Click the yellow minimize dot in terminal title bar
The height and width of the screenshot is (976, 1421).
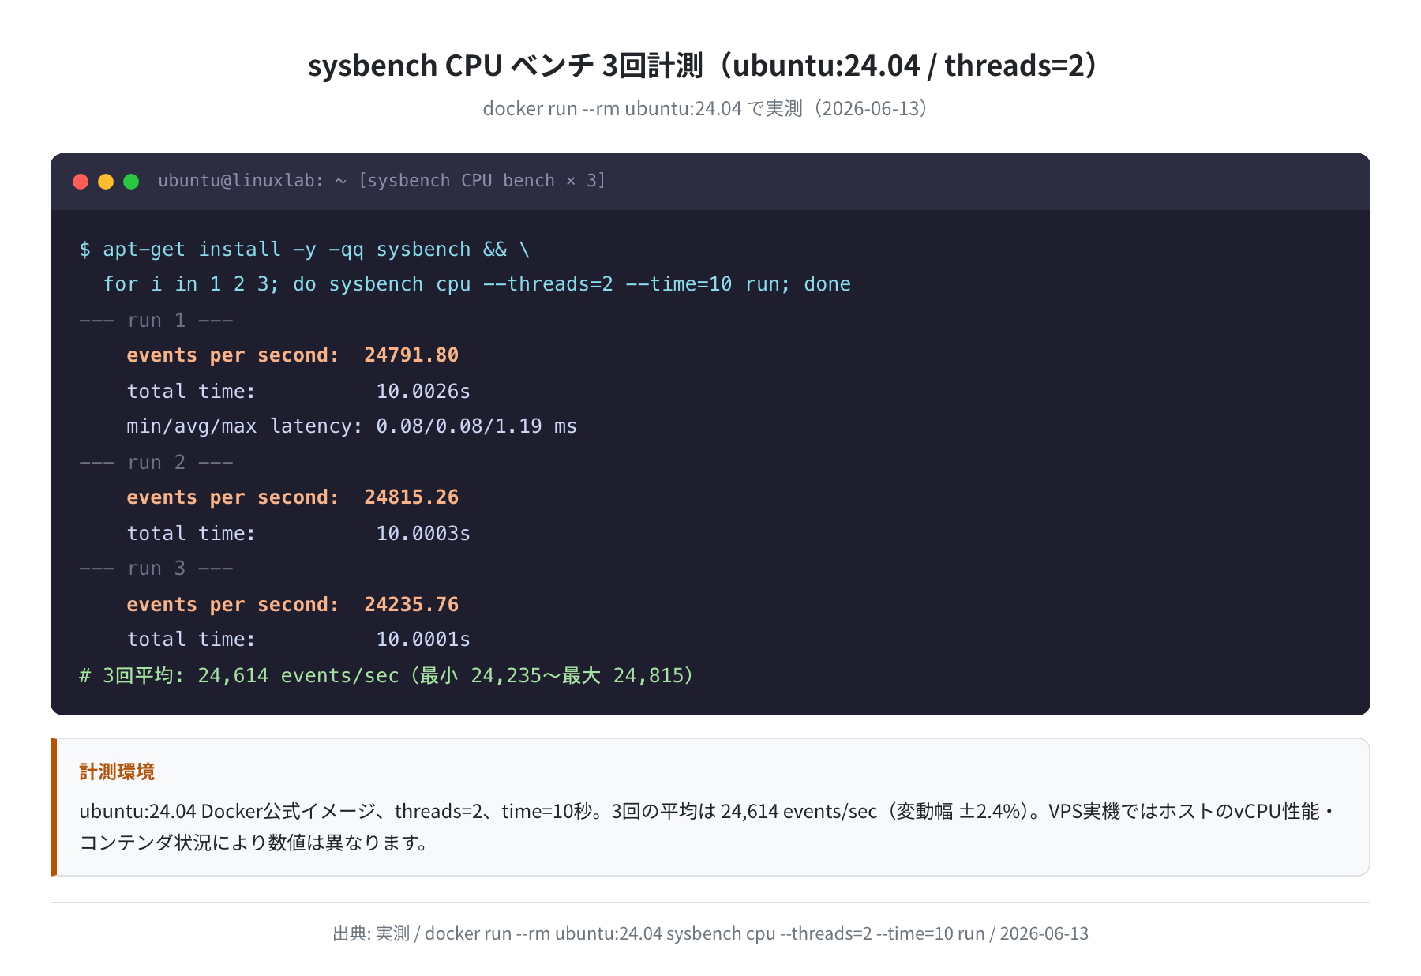(x=106, y=182)
